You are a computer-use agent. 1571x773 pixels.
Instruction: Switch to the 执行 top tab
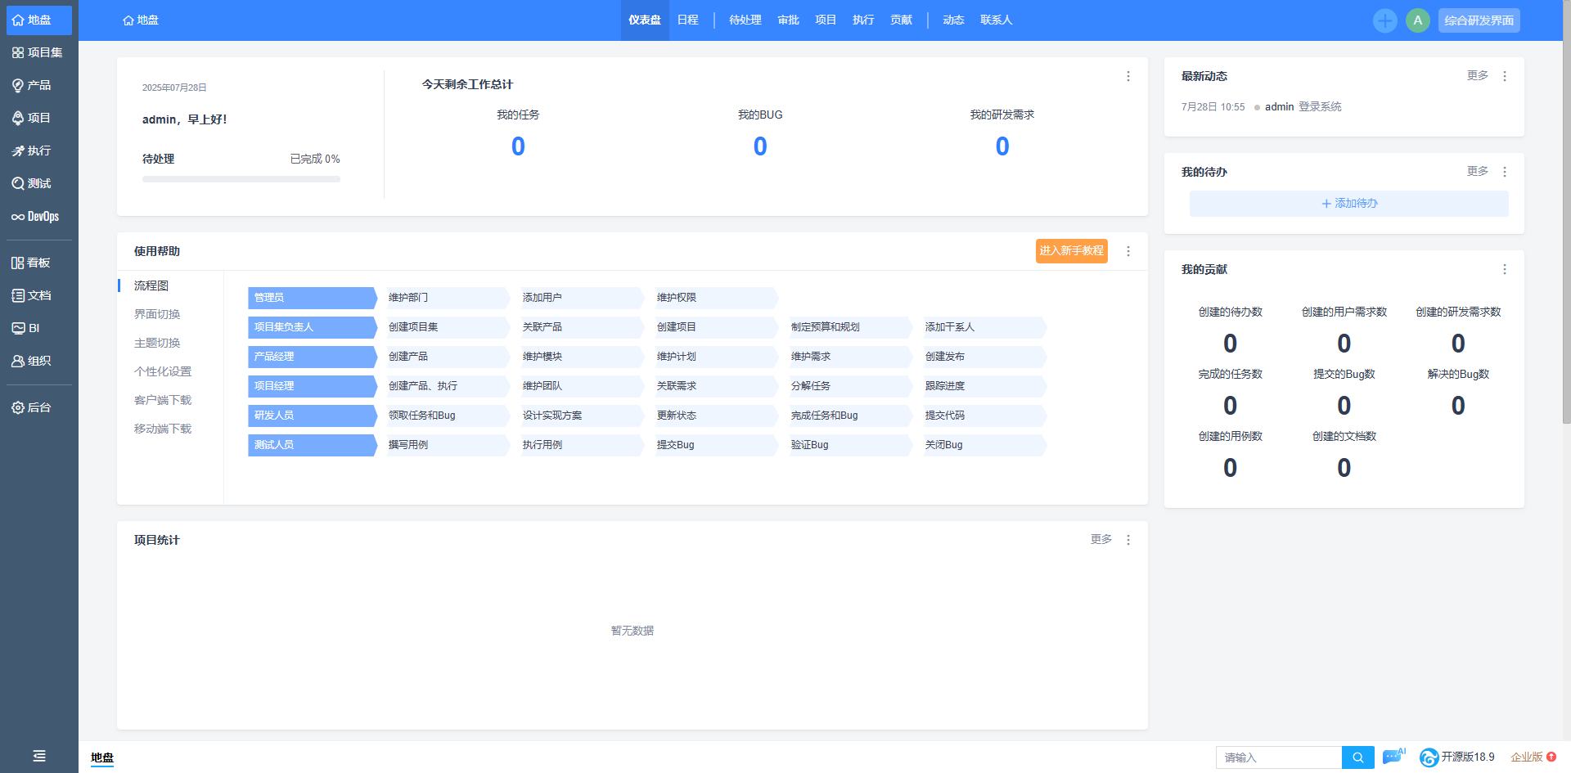click(x=863, y=20)
